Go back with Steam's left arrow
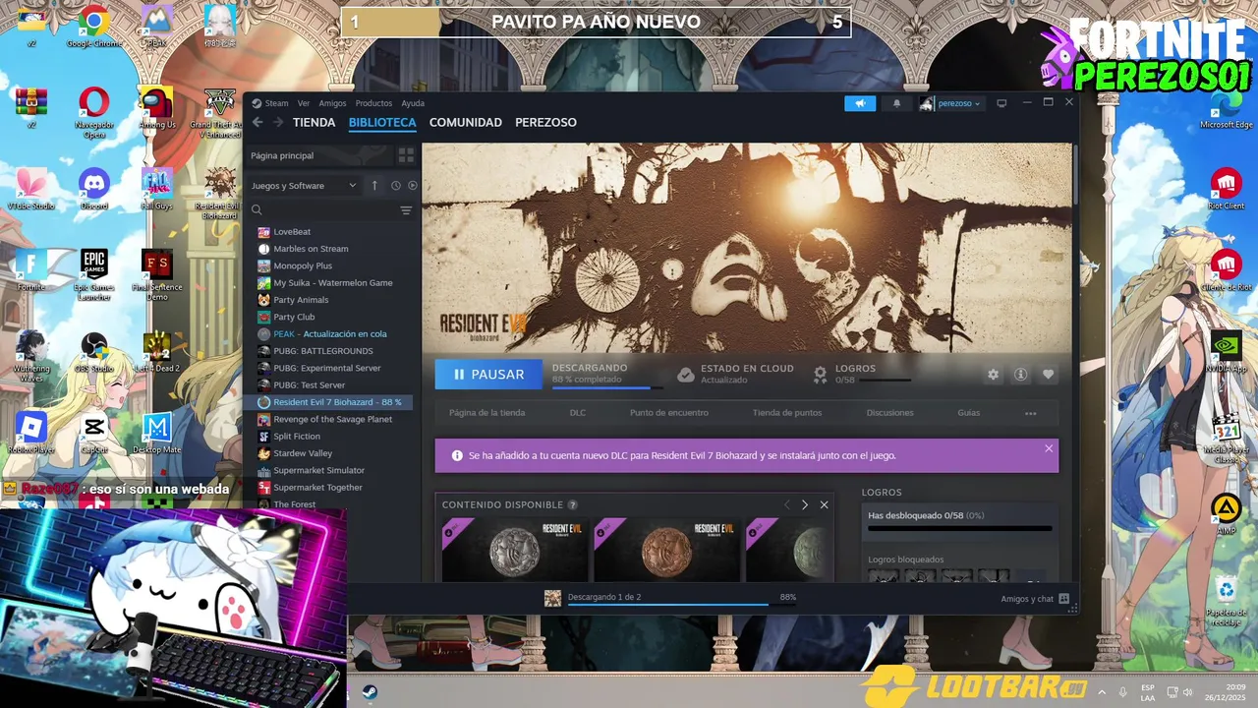1258x708 pixels. click(x=257, y=122)
